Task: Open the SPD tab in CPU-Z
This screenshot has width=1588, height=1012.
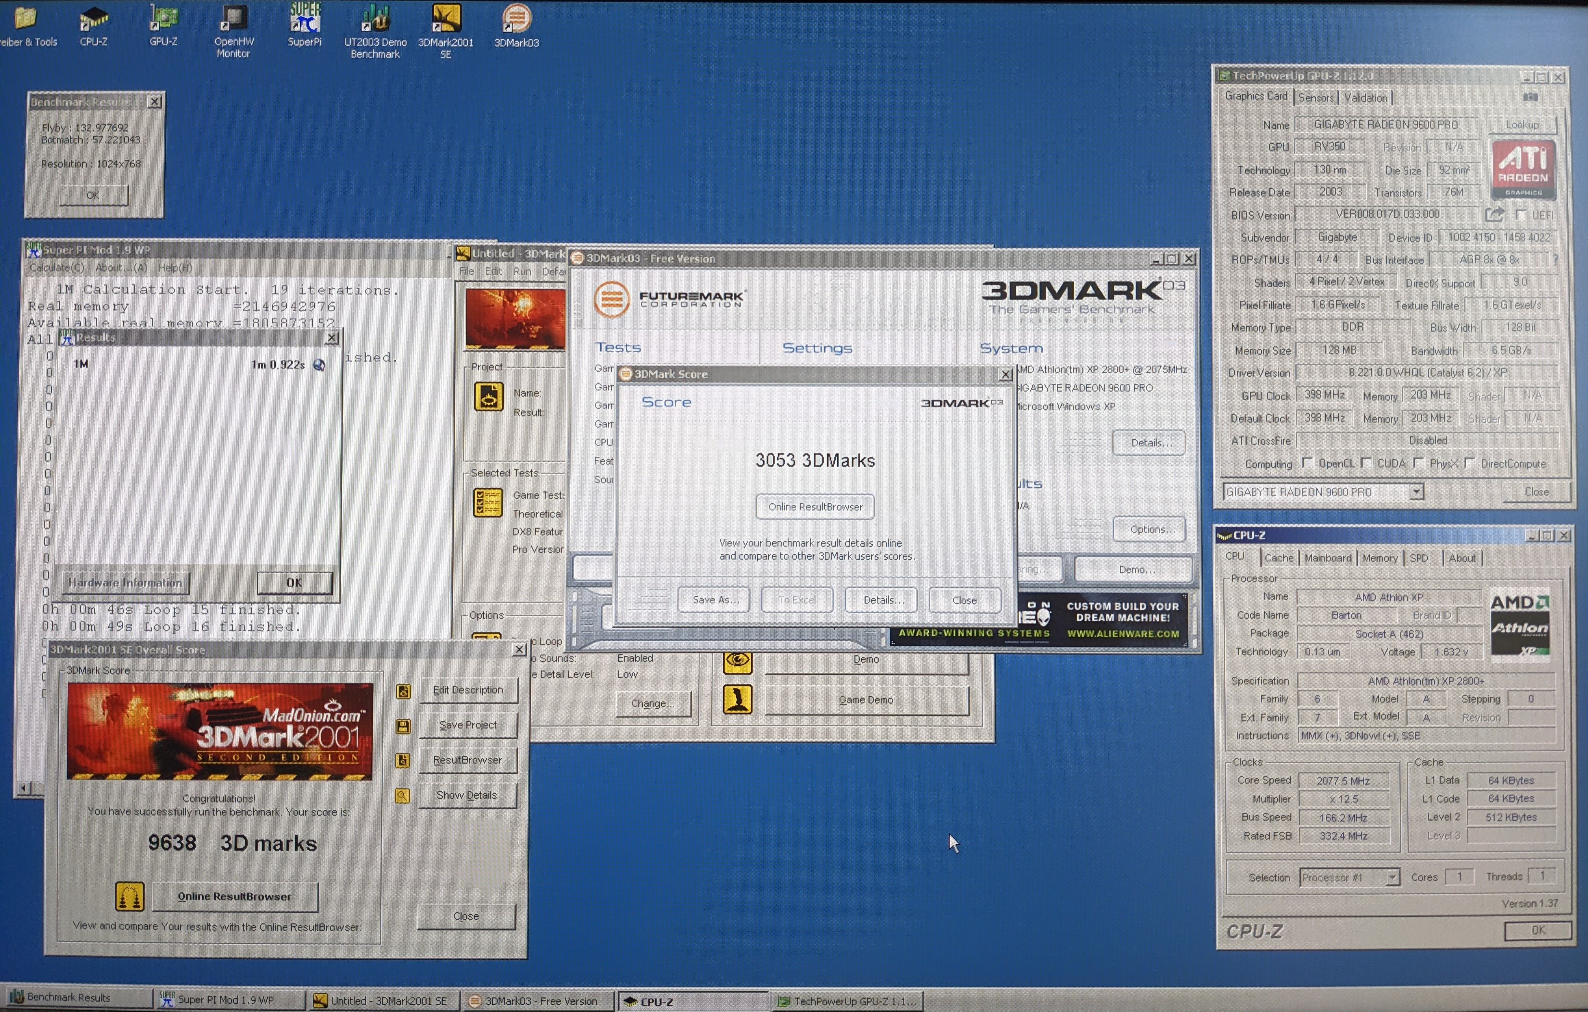Action: pyautogui.click(x=1419, y=558)
